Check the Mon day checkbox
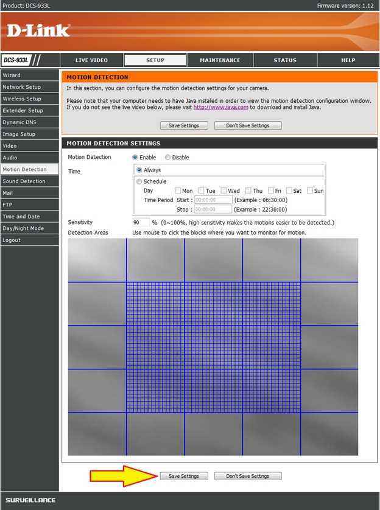The width and height of the screenshot is (380, 510). tap(178, 190)
